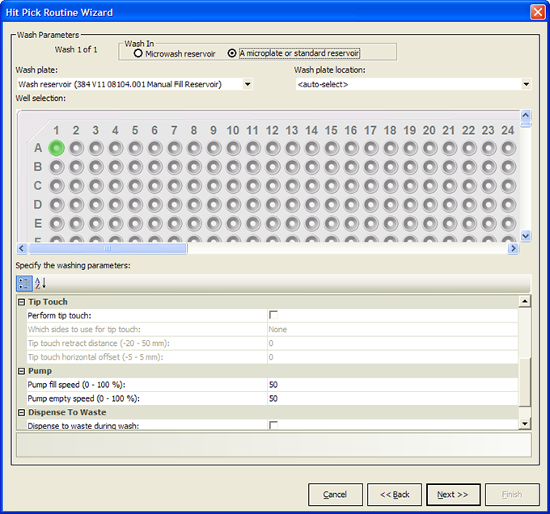Enable Dispense to waste during wash
550x514 pixels.
click(x=273, y=425)
